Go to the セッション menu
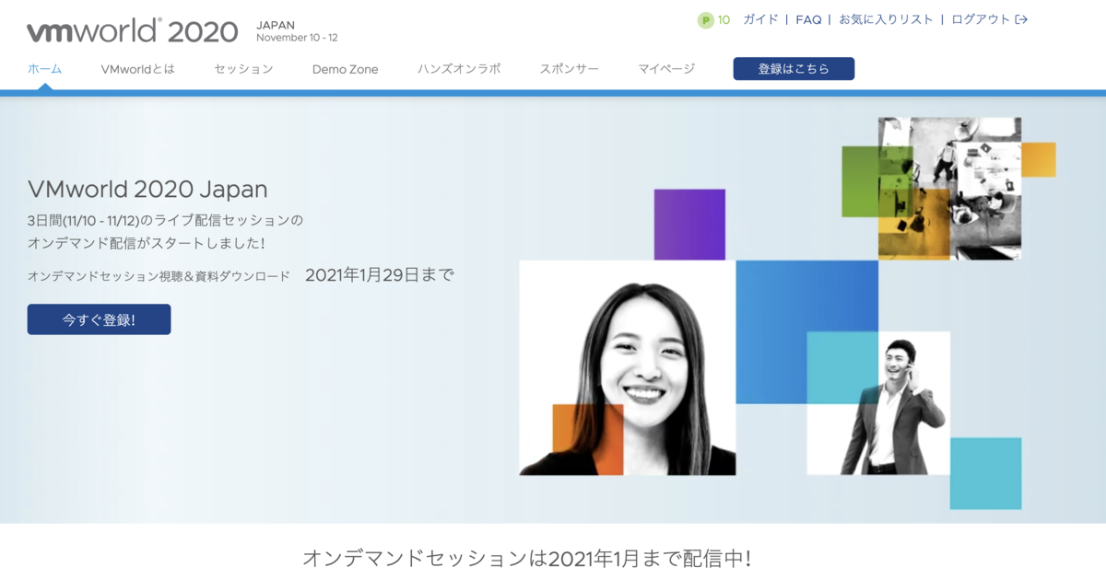 click(x=243, y=69)
